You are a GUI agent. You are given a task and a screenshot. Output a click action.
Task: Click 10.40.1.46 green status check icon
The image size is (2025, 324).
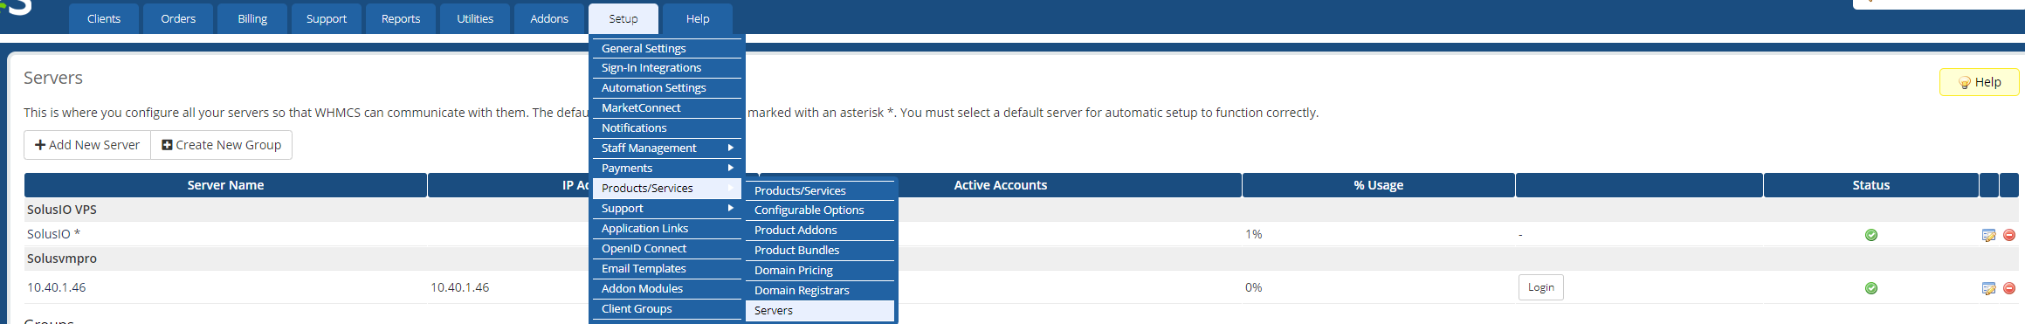(x=1871, y=288)
